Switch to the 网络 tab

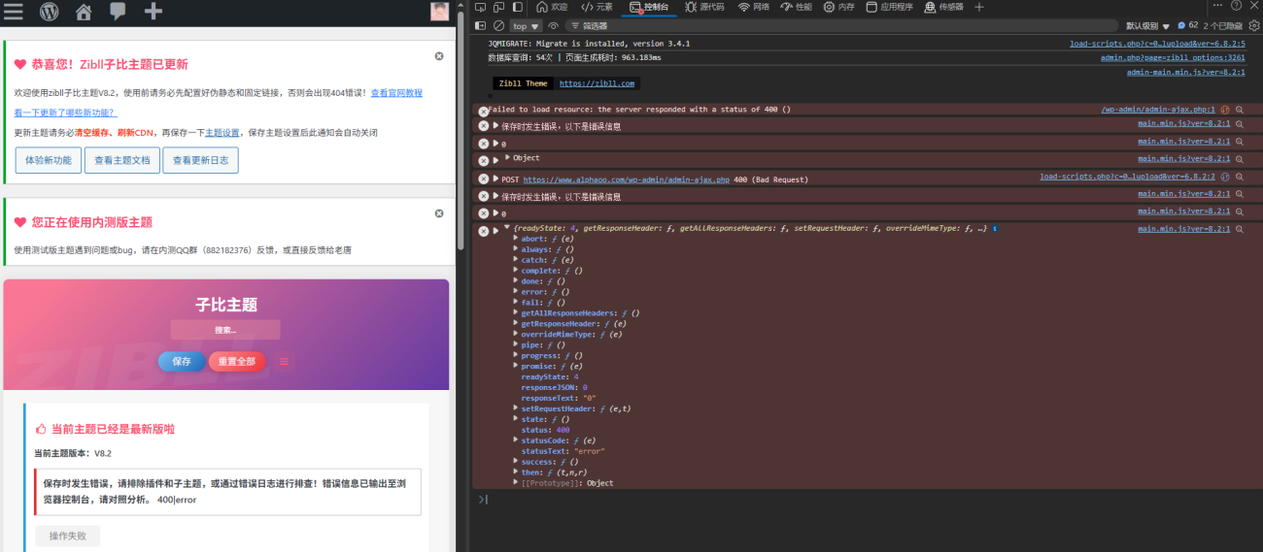754,7
